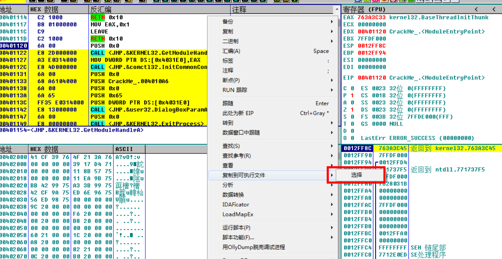Image resolution: width=502 pixels, height=259 pixels.
Task: Select the Step over toolbar icon
Action: 96,1
